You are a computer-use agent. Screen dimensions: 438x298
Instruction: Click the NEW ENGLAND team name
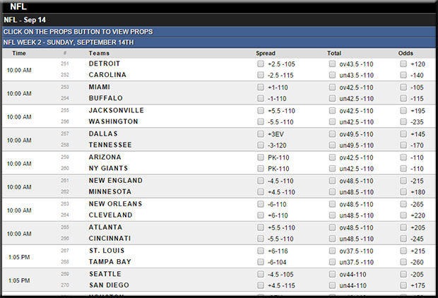116,180
